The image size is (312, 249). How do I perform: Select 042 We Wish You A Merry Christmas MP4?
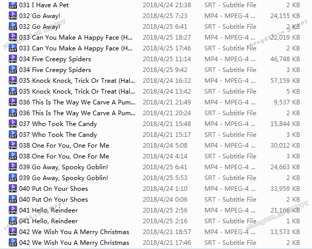74,232
